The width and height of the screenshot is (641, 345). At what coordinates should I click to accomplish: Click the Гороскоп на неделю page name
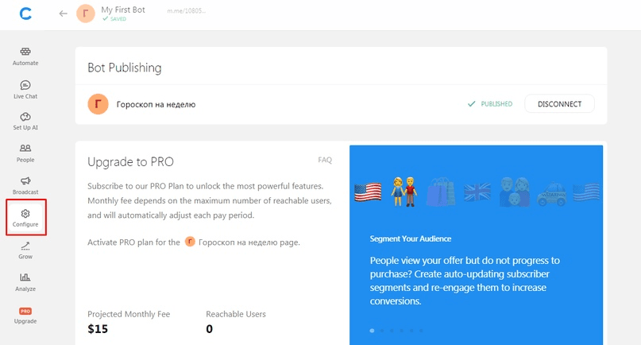click(x=156, y=104)
